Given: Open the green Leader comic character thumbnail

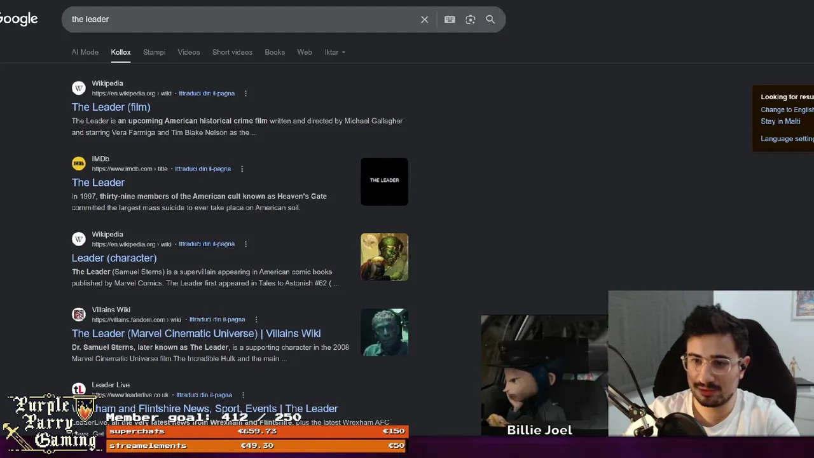Looking at the screenshot, I should (384, 257).
